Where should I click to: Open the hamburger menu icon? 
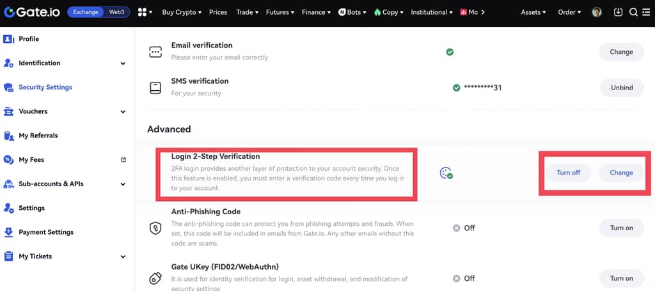pos(646,12)
